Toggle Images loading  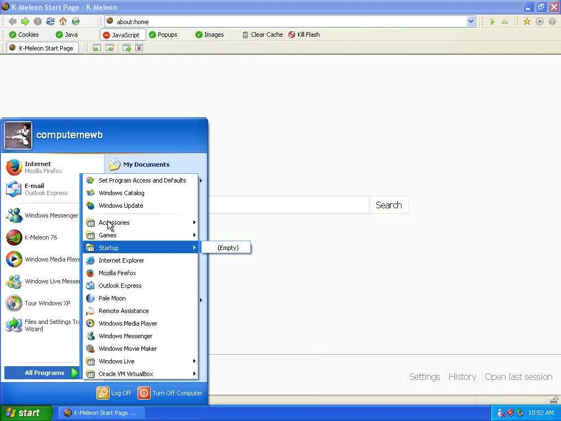pos(210,35)
